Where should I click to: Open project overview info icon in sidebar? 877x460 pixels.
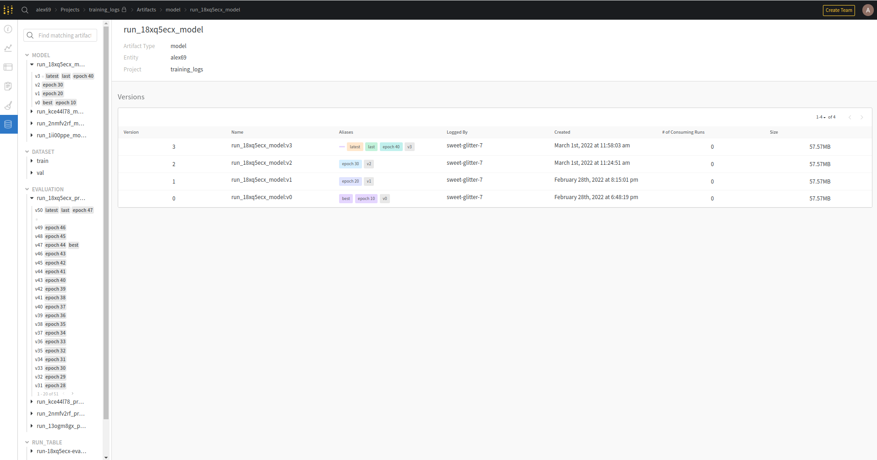coord(8,29)
